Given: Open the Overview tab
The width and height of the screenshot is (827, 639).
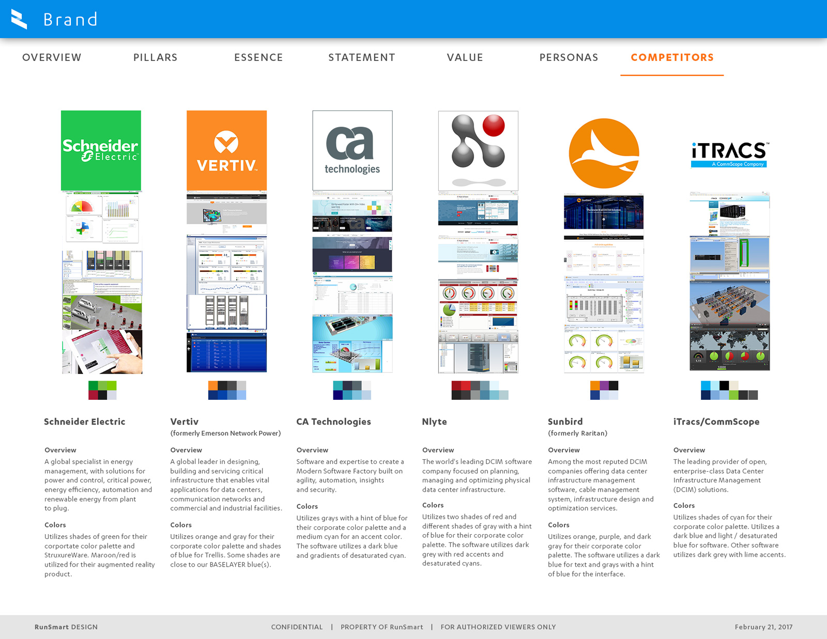Looking at the screenshot, I should pyautogui.click(x=52, y=57).
